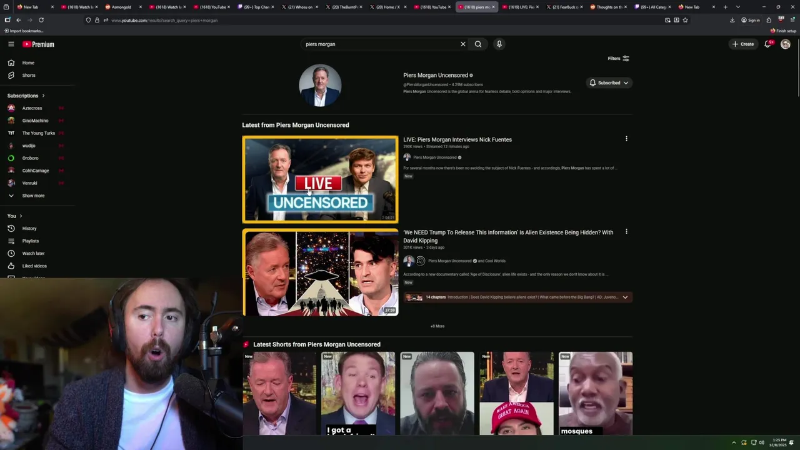Open the browser Downloads icon
The image size is (800, 450).
[732, 20]
